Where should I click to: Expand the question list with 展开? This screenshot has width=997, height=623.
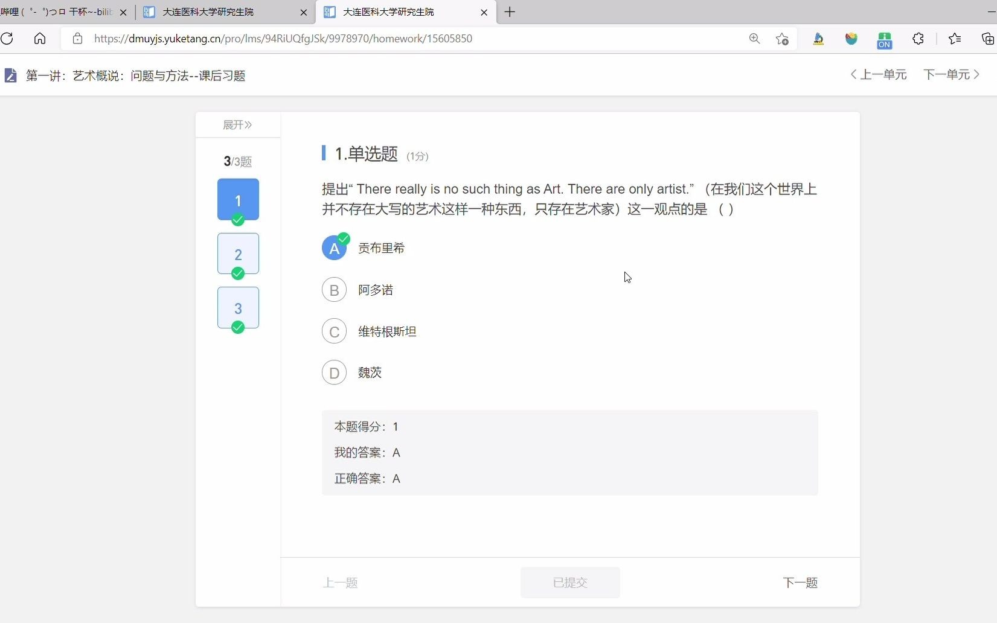pyautogui.click(x=237, y=124)
